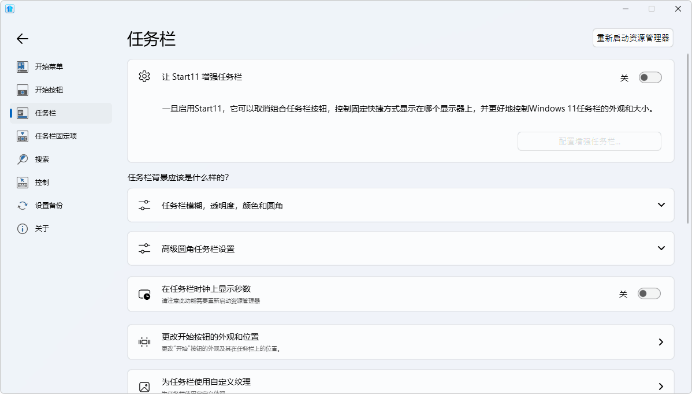Toggle 在任务栏时钟上显示秒数
692x394 pixels.
pos(649,293)
